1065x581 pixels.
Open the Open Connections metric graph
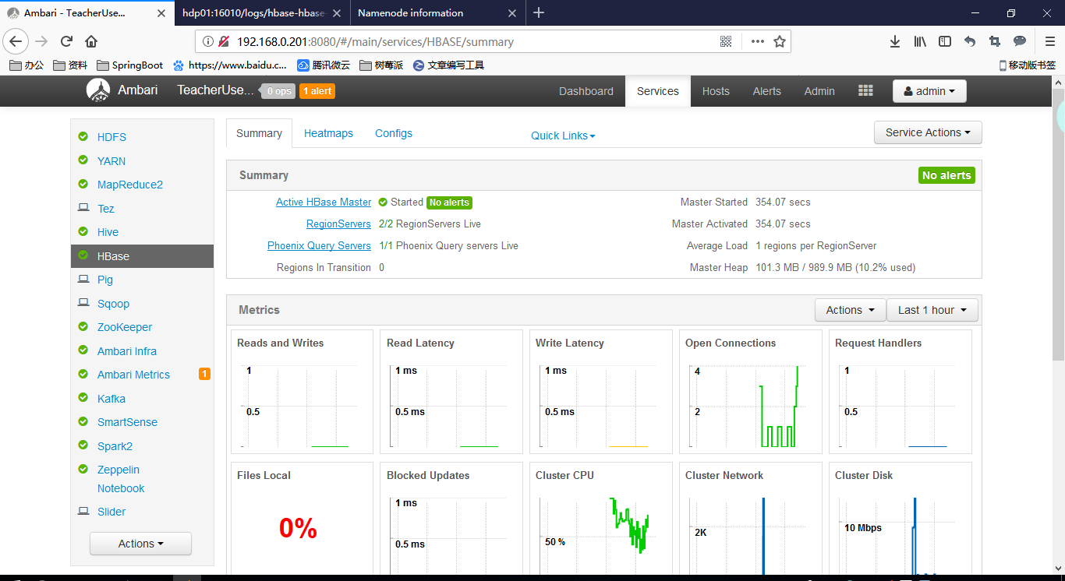pyautogui.click(x=751, y=392)
